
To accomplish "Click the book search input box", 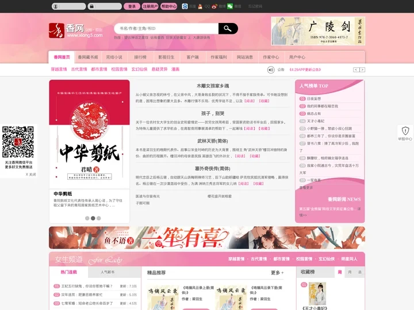I will click(166, 29).
